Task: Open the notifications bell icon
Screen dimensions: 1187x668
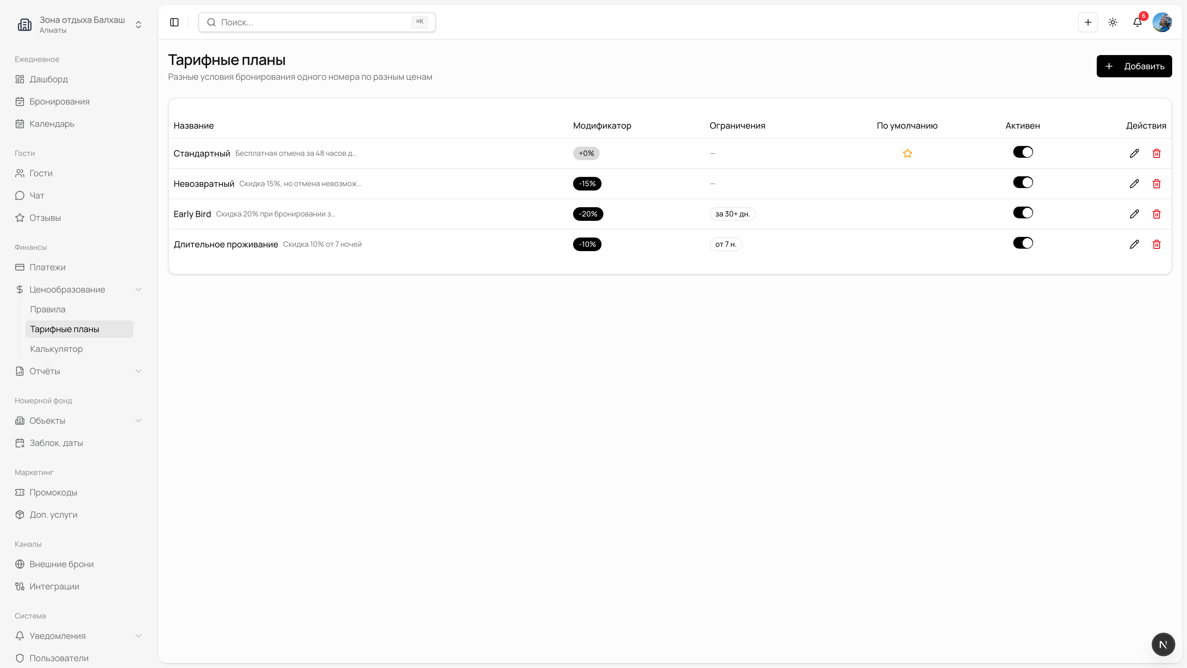Action: pyautogui.click(x=1137, y=22)
